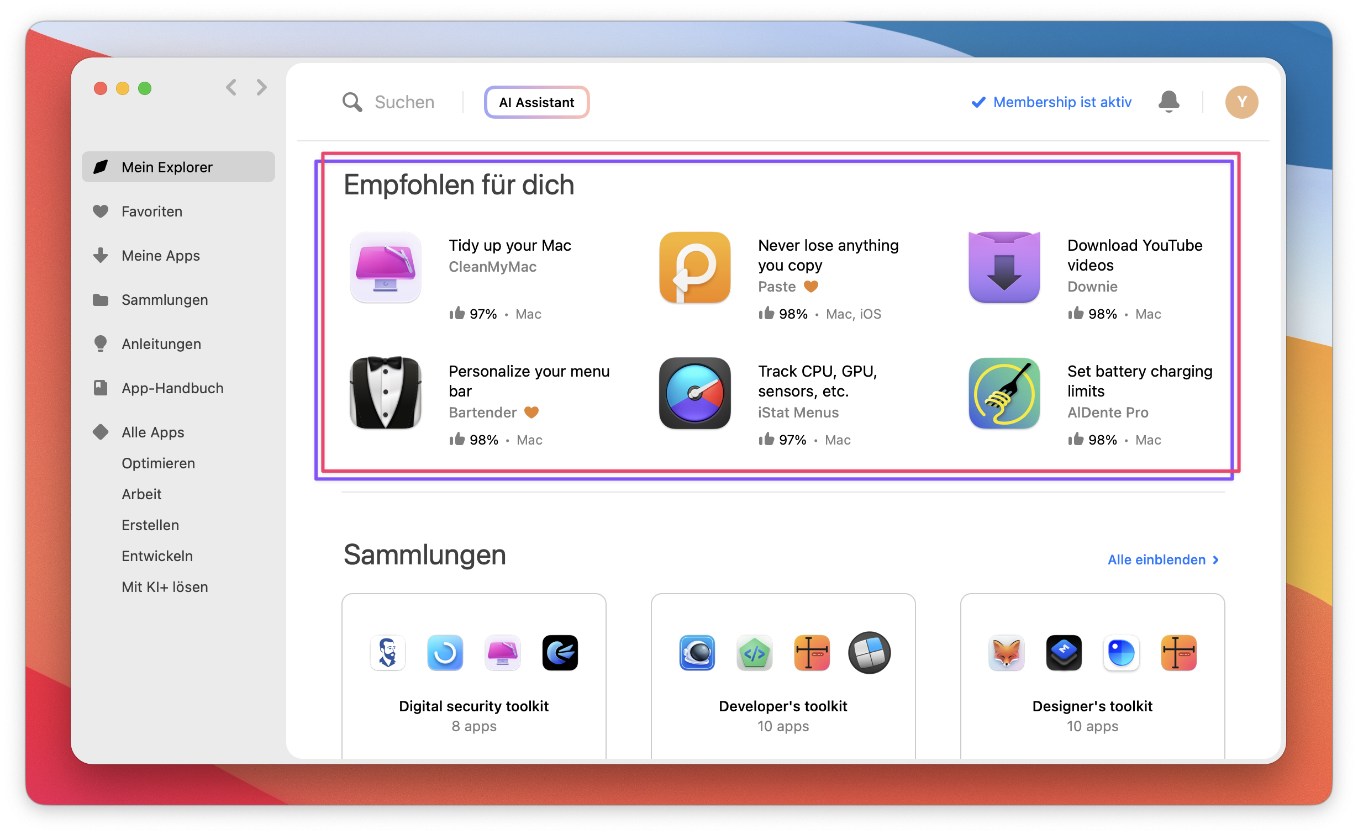Click the fox icon in Designer's toolkit
Screen dimensions: 1358x835
(x=1007, y=653)
